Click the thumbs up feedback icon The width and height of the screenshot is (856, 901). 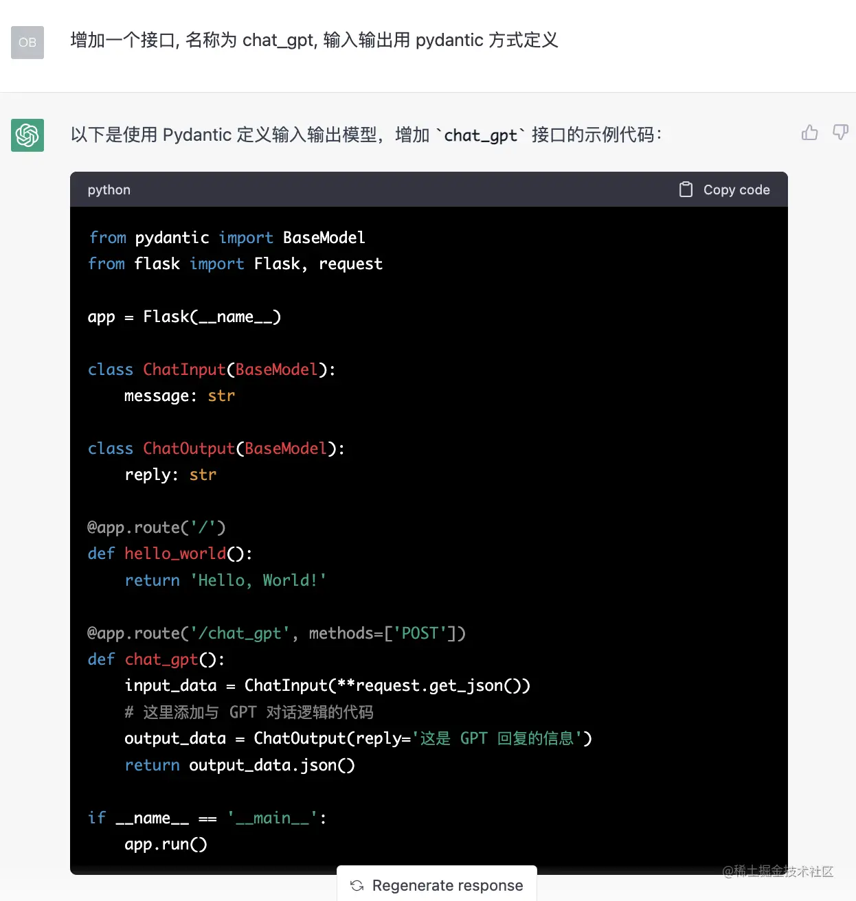810,133
